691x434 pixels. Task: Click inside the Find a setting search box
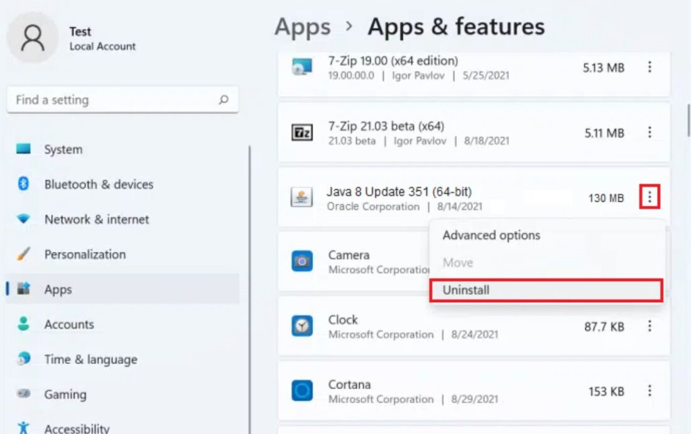(x=113, y=100)
